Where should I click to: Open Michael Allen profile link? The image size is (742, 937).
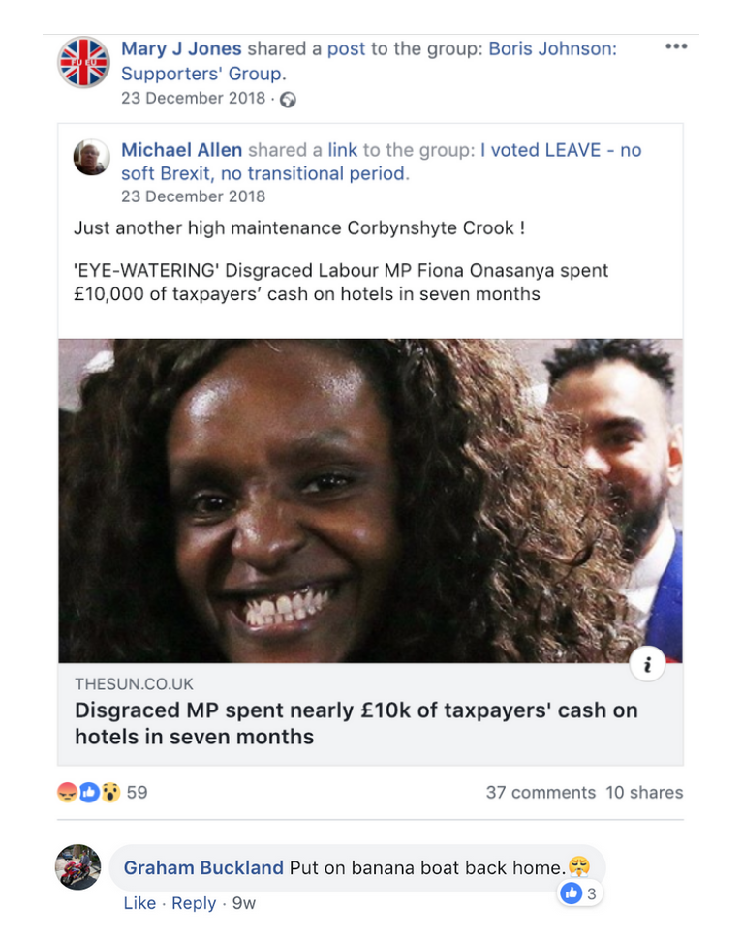(x=182, y=149)
